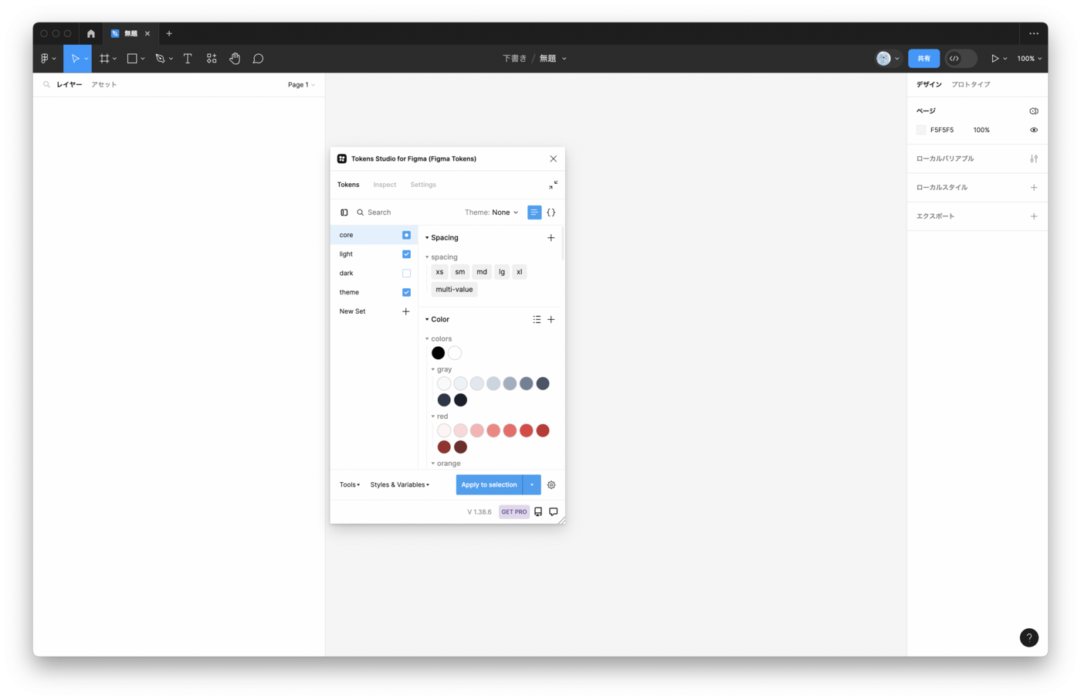Image resolution: width=1081 pixels, height=700 pixels.
Task: Open the window's three-dot overflow menu
Action: pyautogui.click(x=1034, y=33)
